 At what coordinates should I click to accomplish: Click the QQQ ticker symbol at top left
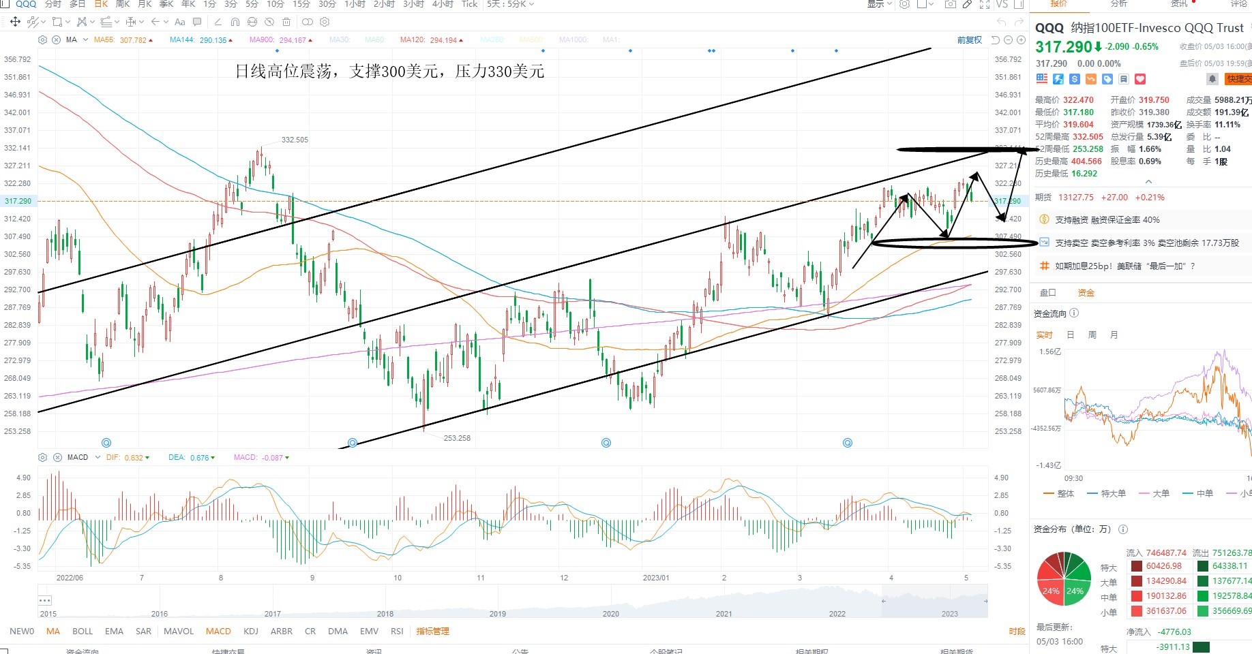click(x=26, y=4)
